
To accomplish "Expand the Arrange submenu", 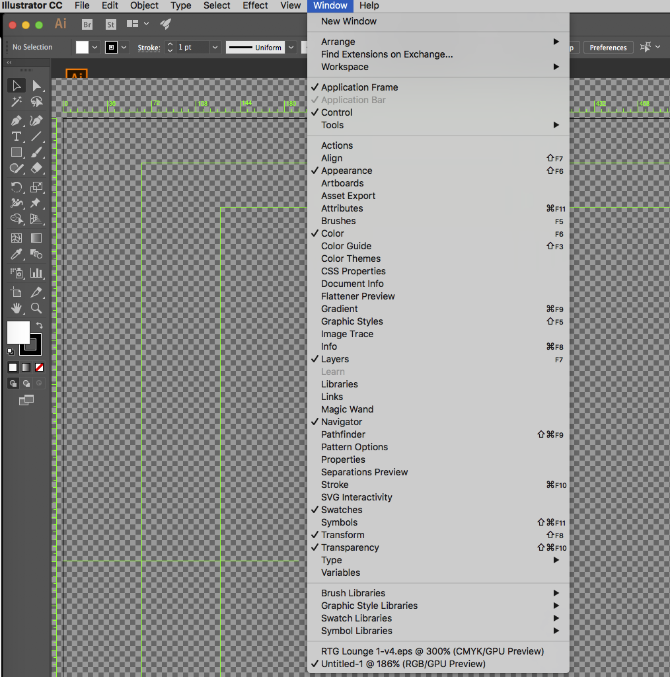I will tap(438, 42).
